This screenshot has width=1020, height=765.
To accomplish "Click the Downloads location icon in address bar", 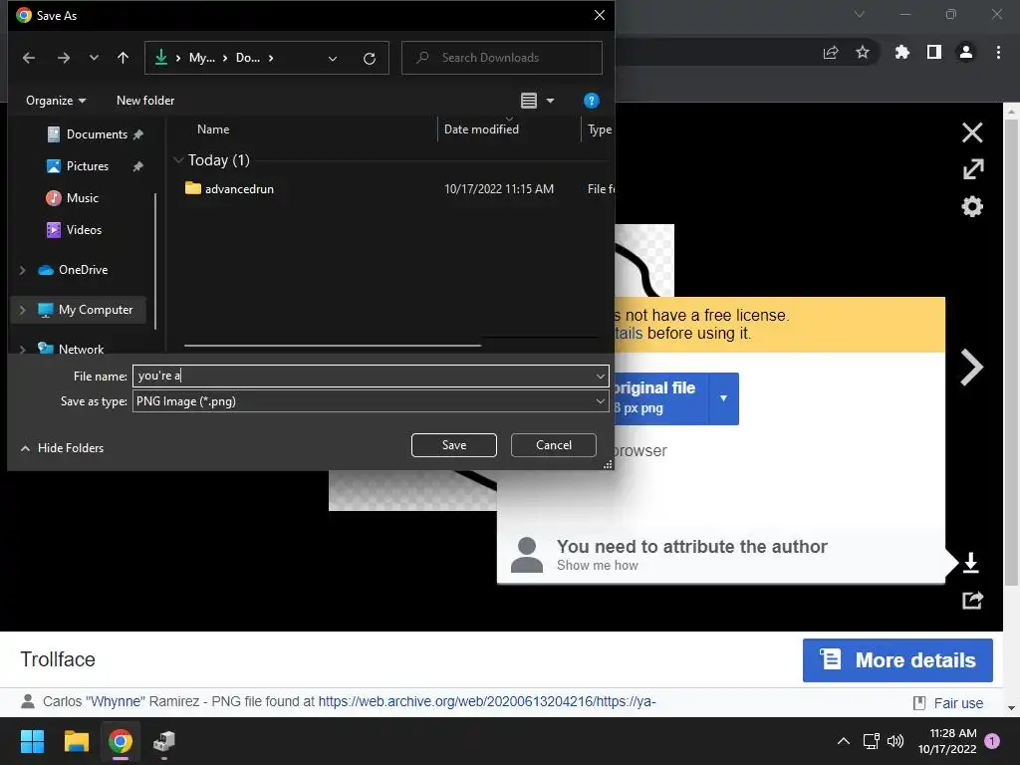I will point(160,57).
